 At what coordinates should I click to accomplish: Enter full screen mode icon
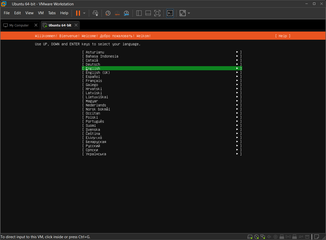tap(157, 13)
